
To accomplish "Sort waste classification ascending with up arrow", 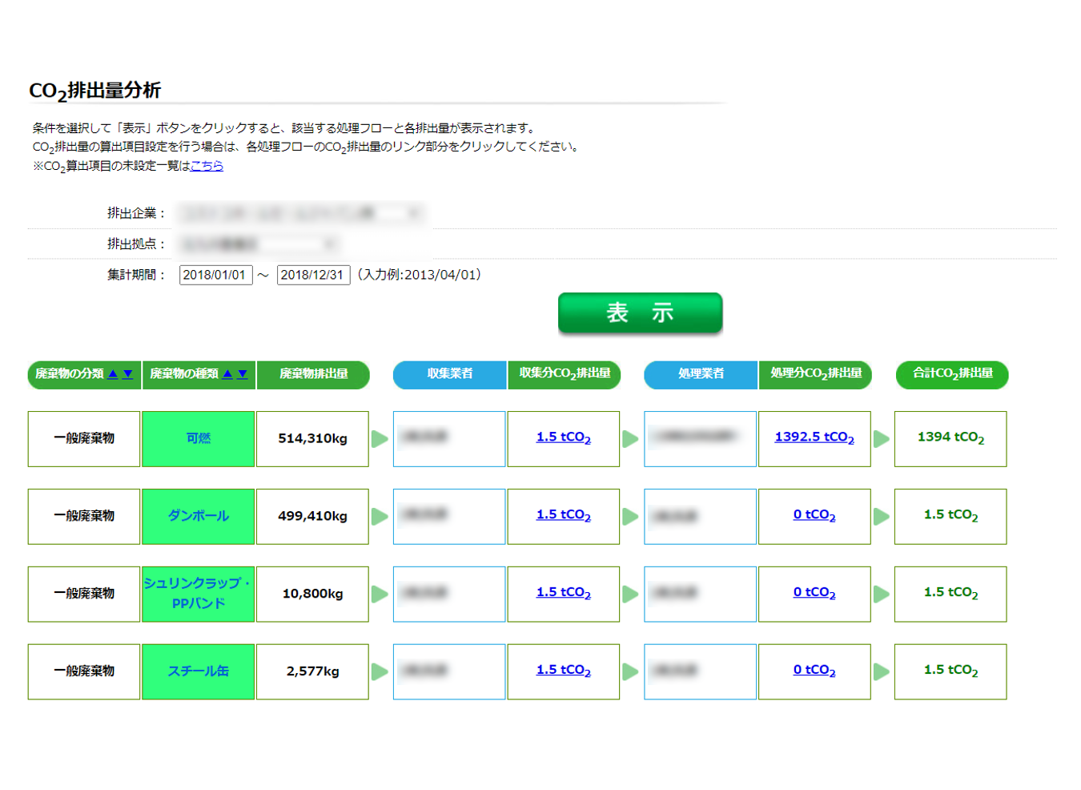I will pos(113,374).
